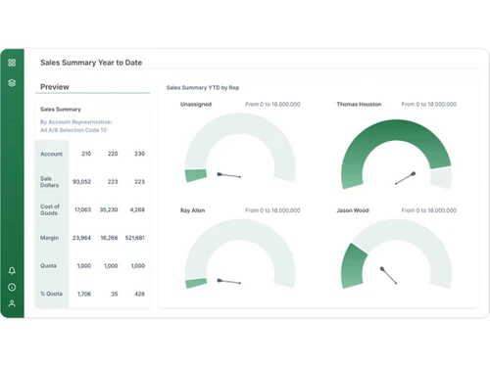
Task: Open the layers stack icon in sidebar
Action: [x=12, y=83]
